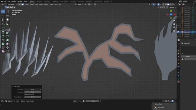Image resolution: width=196 pixels, height=110 pixels.
Task: Select the Spin tool
Action: coord(3,44)
